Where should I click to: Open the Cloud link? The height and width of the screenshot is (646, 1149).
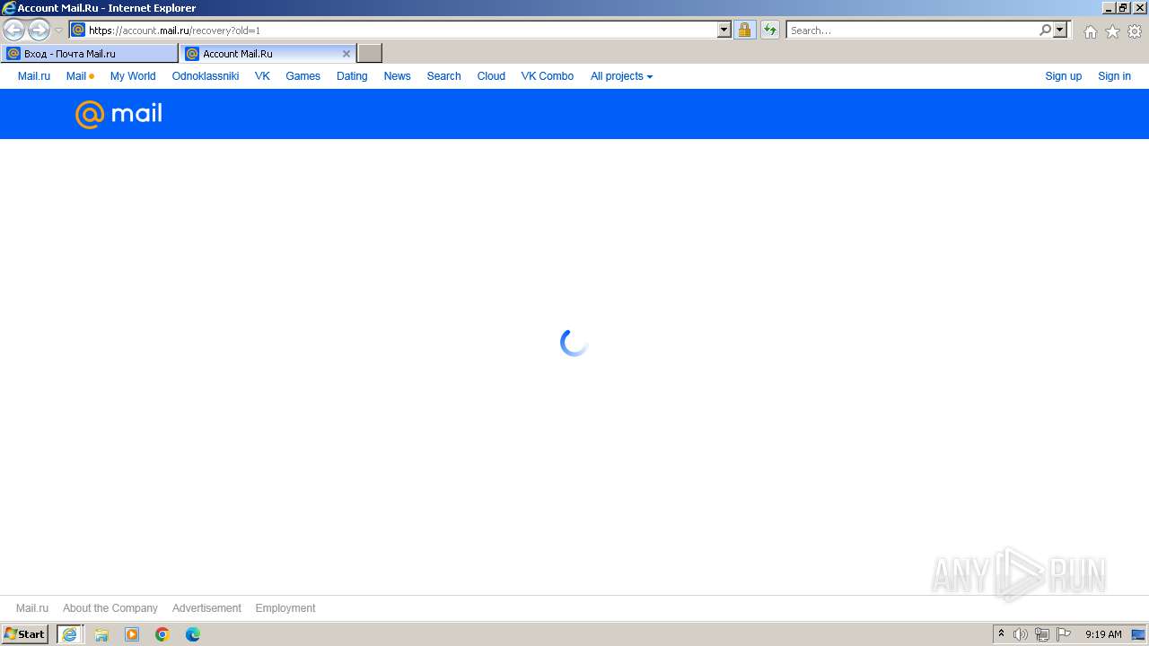491,76
